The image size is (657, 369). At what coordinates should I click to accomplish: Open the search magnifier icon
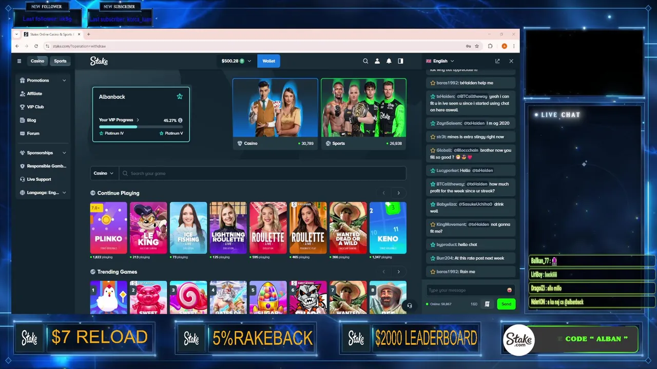click(x=365, y=61)
